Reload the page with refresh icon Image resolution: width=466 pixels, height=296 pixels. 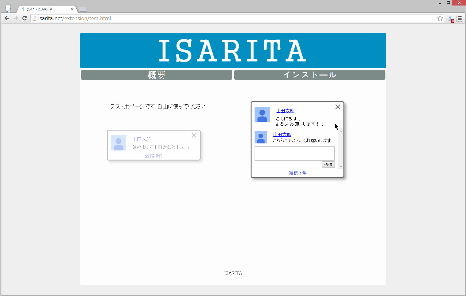coord(25,18)
